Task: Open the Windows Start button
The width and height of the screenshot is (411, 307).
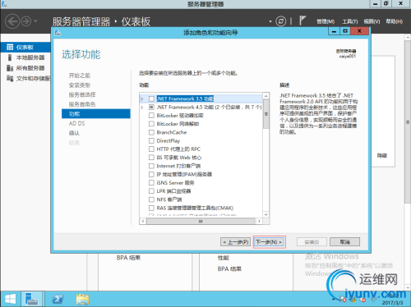Action: (11, 299)
